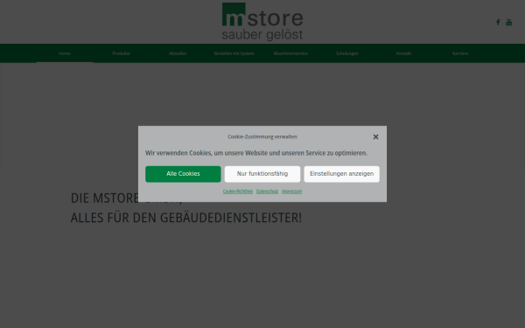Accept with Alle Cookies button
This screenshot has height=328, width=525.
coord(183,174)
